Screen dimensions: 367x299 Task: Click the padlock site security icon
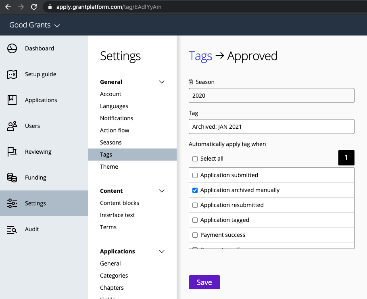(50, 7)
